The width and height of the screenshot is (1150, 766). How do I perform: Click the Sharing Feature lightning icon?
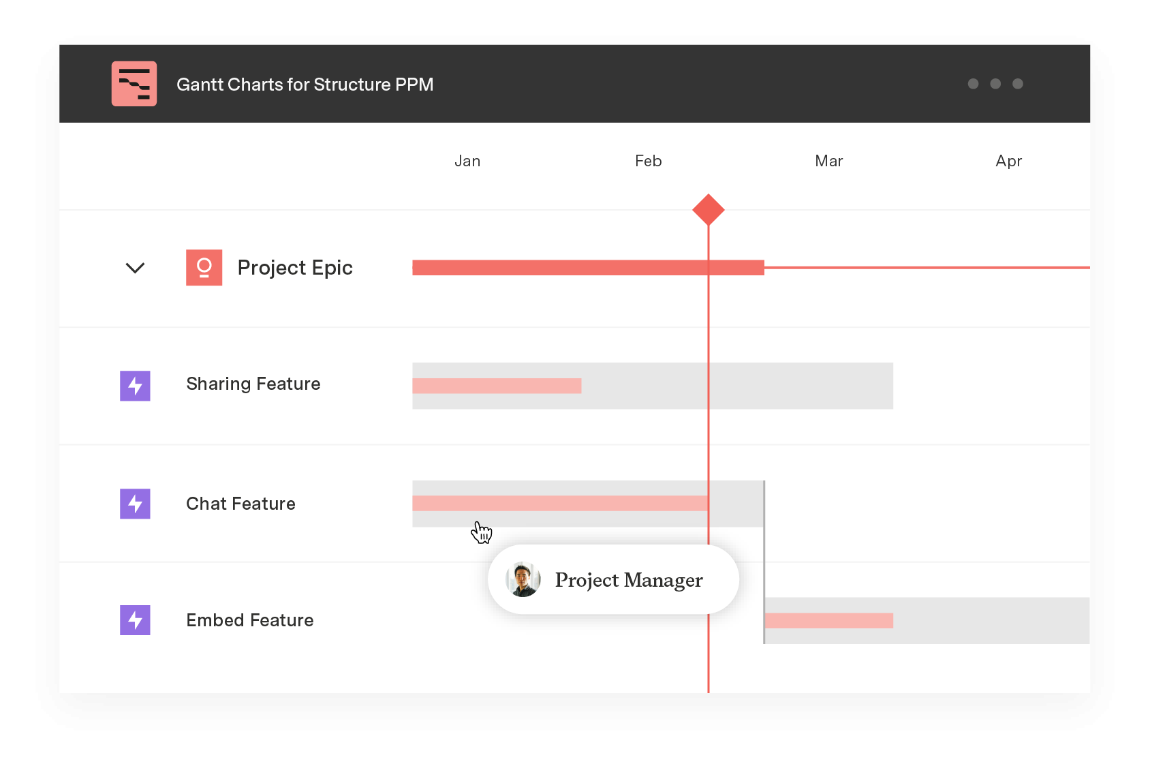[x=135, y=386]
